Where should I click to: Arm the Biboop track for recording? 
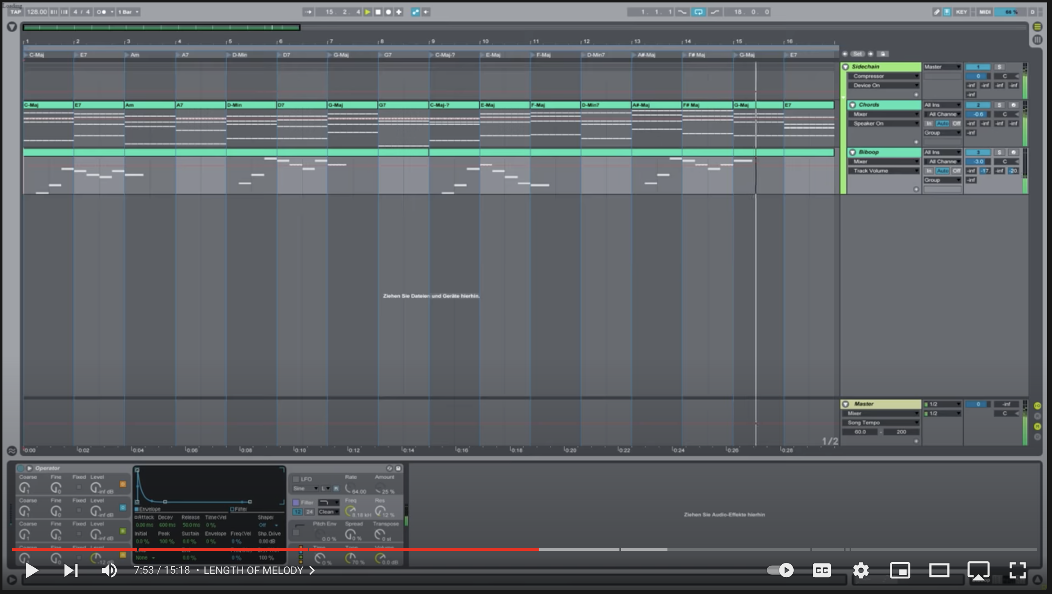click(1013, 152)
